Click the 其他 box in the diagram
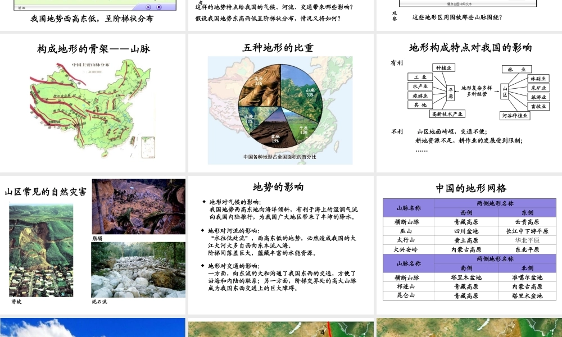Viewport: 562px width, 337px height. 420,105
